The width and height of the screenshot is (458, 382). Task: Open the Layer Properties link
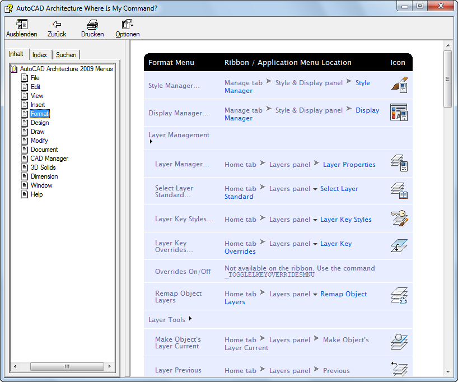pyautogui.click(x=349, y=165)
